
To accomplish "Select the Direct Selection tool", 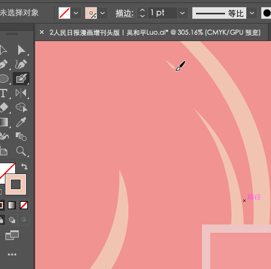I will tap(21, 50).
